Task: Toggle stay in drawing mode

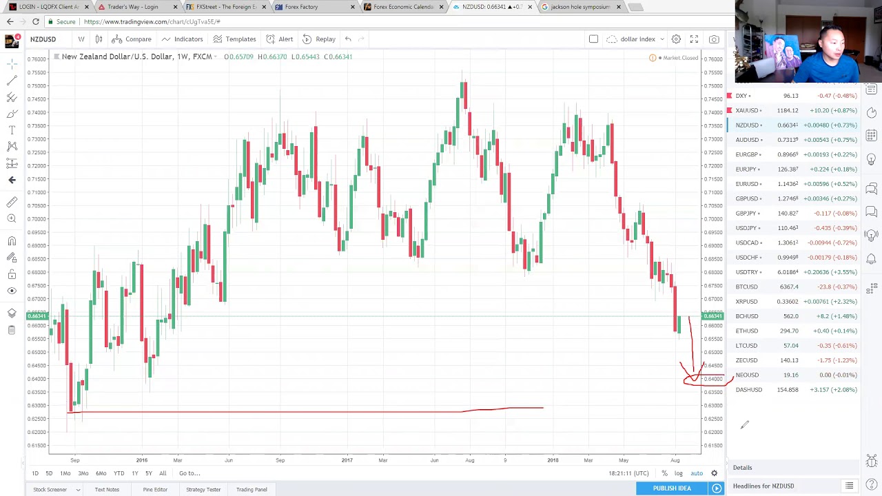Action: coord(12,257)
